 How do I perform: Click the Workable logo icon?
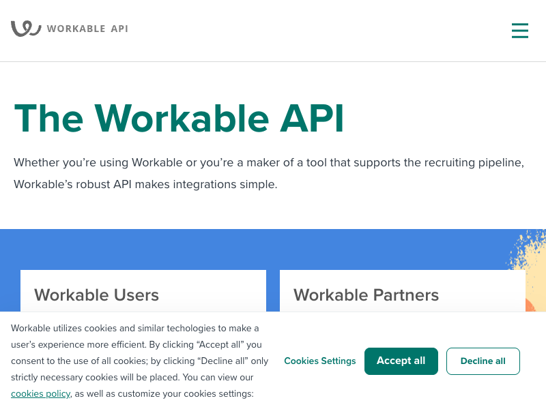26,29
